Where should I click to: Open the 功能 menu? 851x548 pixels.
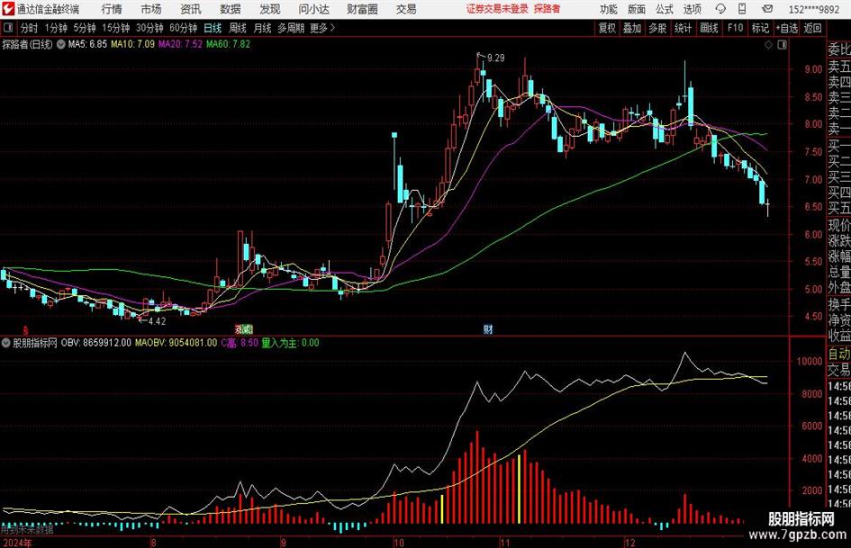pyautogui.click(x=609, y=9)
